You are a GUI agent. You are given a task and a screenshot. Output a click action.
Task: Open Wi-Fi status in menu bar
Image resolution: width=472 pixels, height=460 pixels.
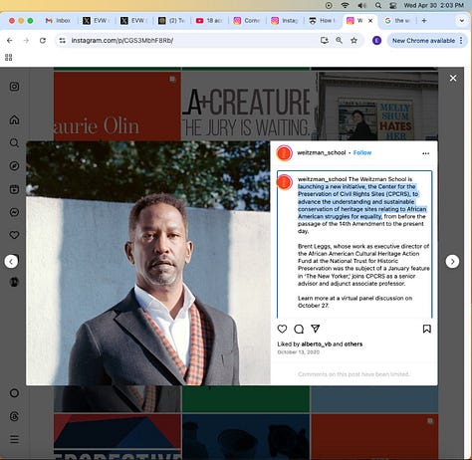pyautogui.click(x=346, y=5)
